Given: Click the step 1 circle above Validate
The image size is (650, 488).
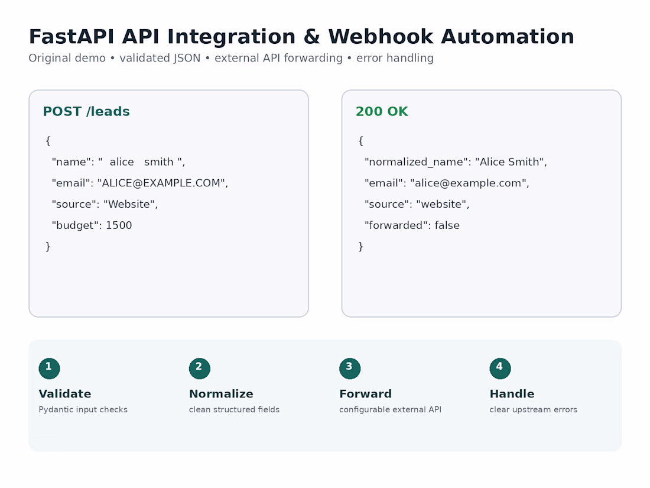Looking at the screenshot, I should (49, 369).
